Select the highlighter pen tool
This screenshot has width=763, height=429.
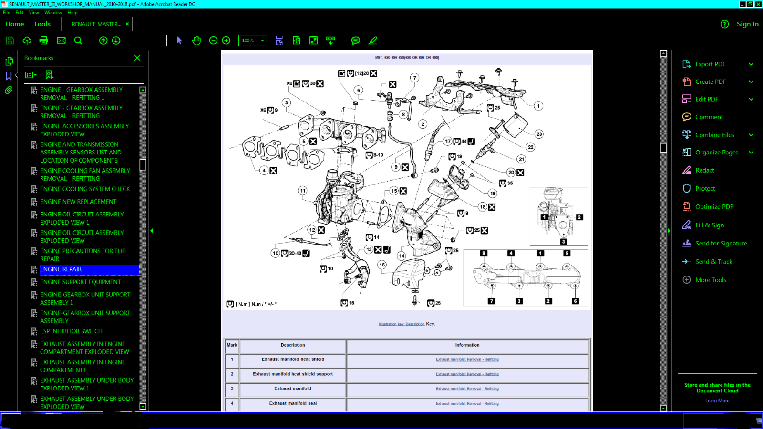pos(373,41)
